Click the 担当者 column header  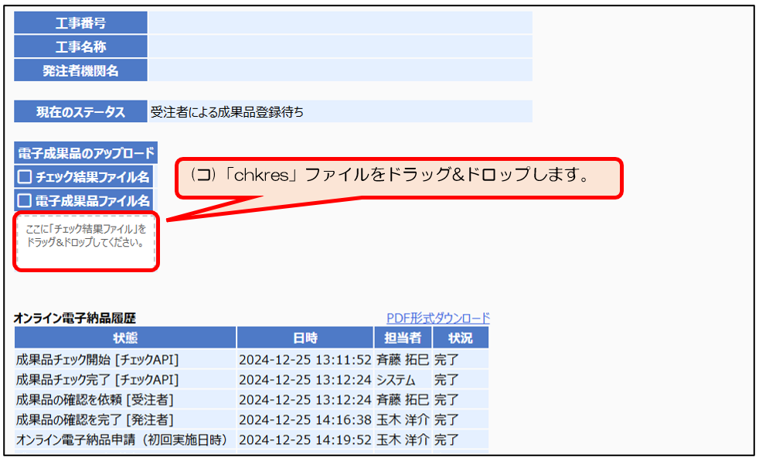click(x=403, y=338)
